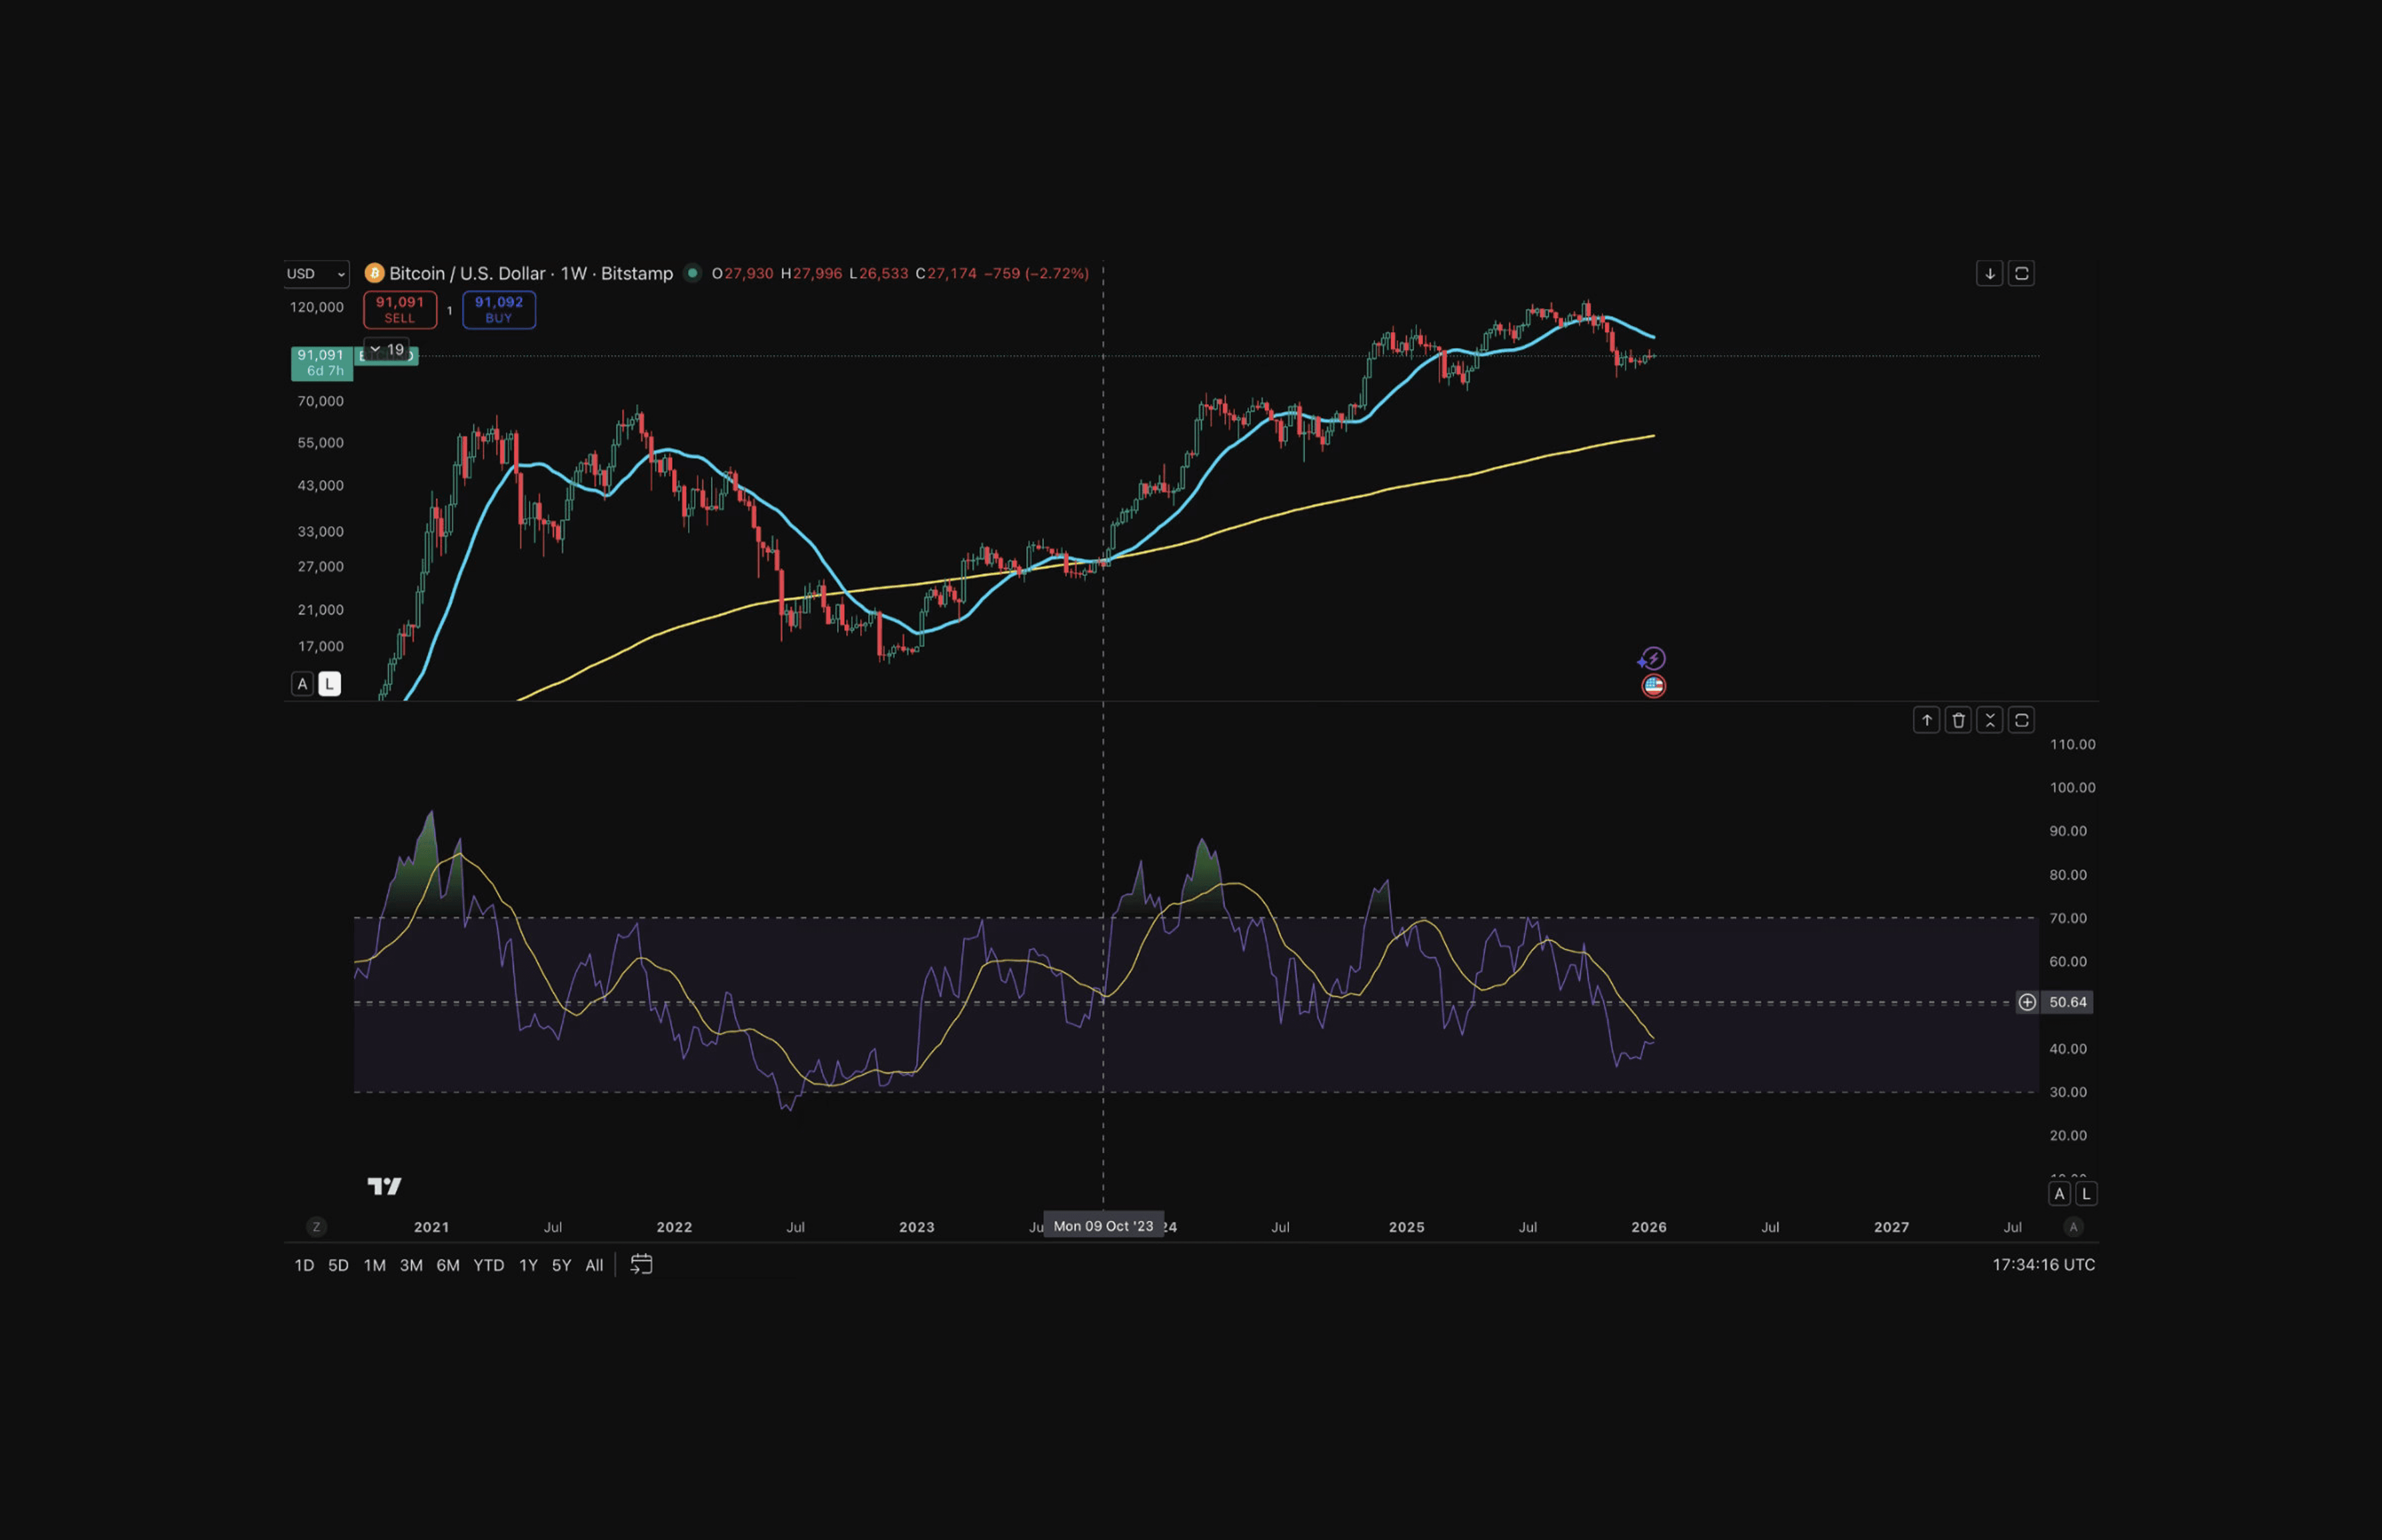Maximize the main price chart pane
Viewport: 2382px width, 1540px height.
coord(2021,273)
